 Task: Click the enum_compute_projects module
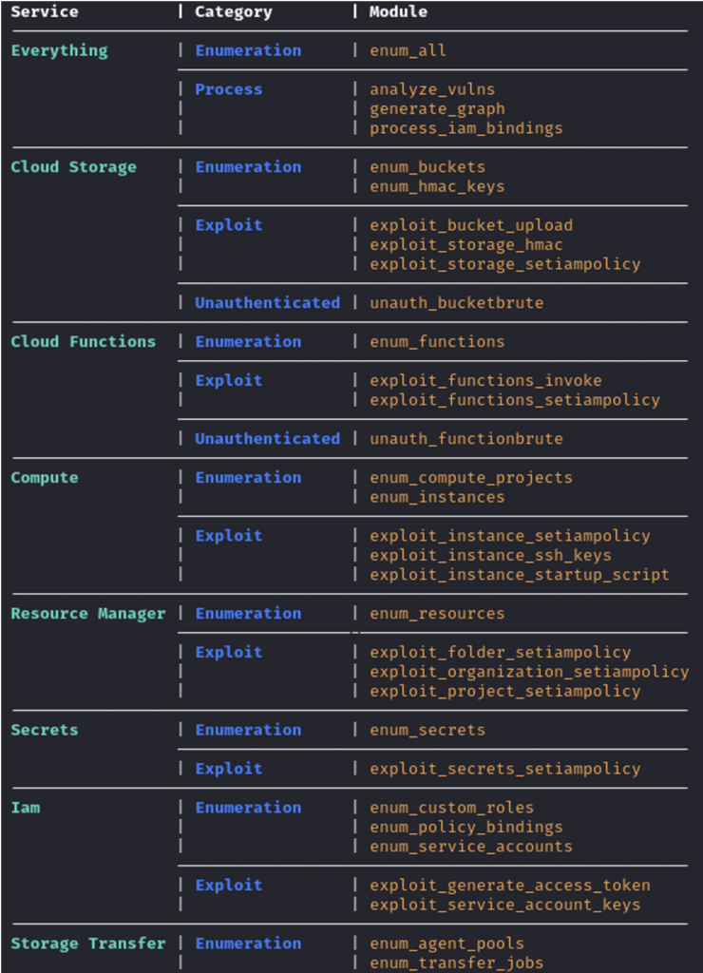[471, 477]
